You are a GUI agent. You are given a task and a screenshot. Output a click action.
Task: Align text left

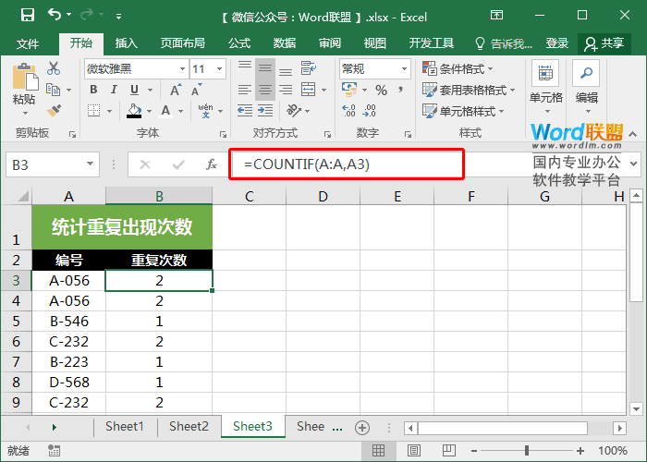[245, 90]
